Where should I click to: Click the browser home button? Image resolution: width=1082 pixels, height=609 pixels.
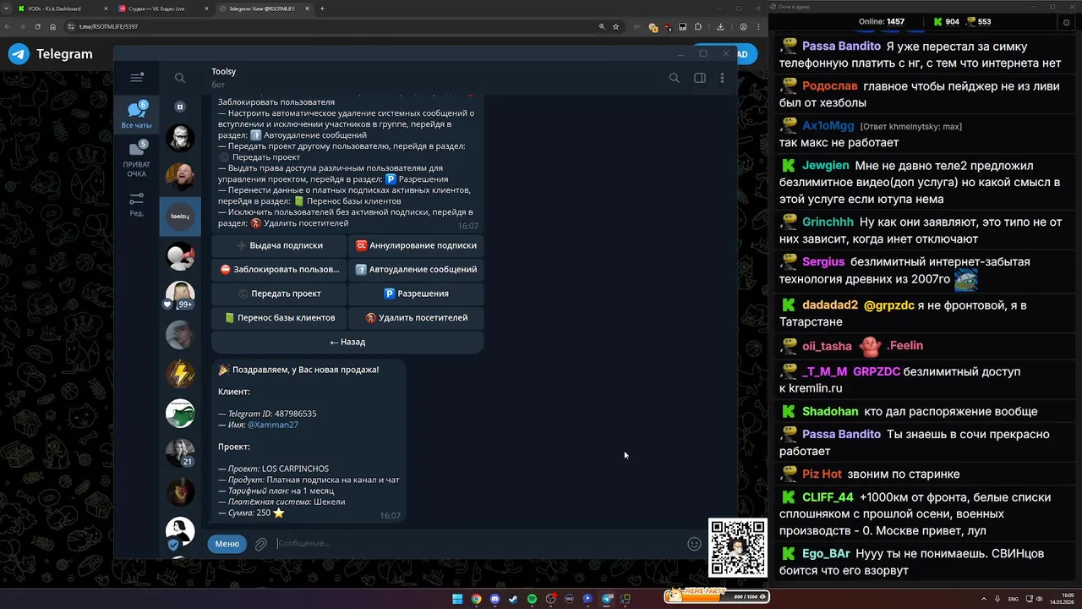point(52,26)
